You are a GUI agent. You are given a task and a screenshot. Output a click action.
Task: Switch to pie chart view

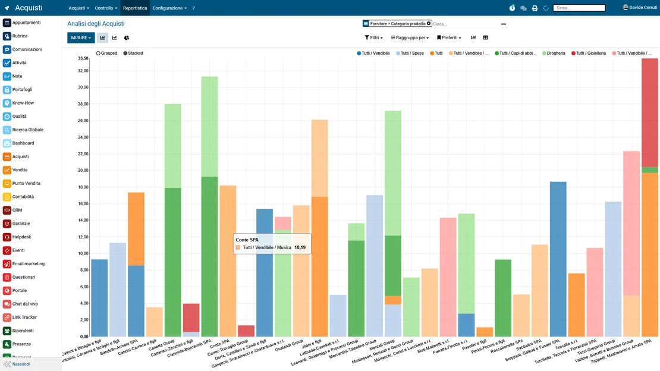127,38
